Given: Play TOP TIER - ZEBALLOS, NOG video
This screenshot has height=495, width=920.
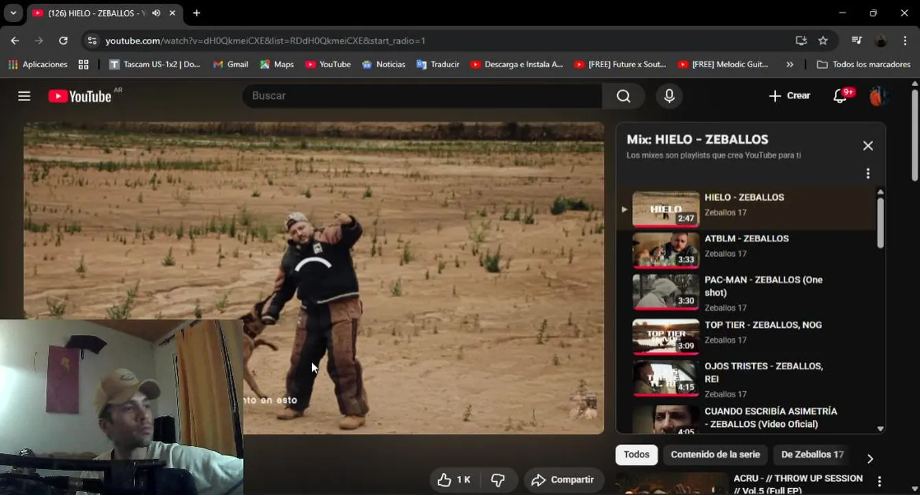Looking at the screenshot, I should (748, 336).
